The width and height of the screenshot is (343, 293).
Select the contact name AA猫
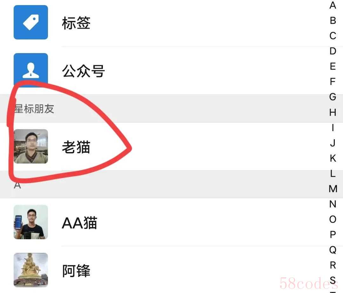coord(80,223)
